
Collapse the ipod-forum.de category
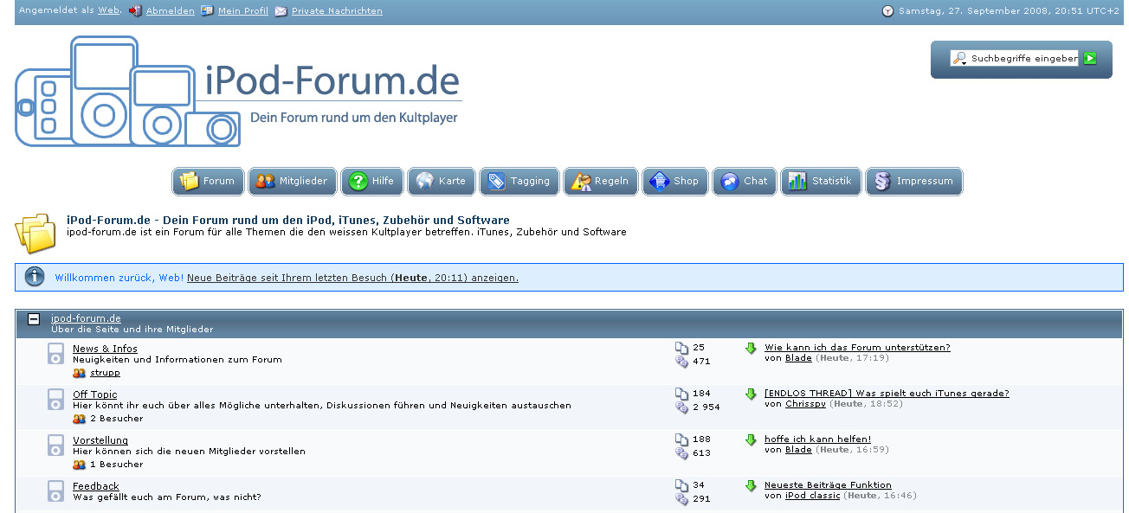coord(34,319)
